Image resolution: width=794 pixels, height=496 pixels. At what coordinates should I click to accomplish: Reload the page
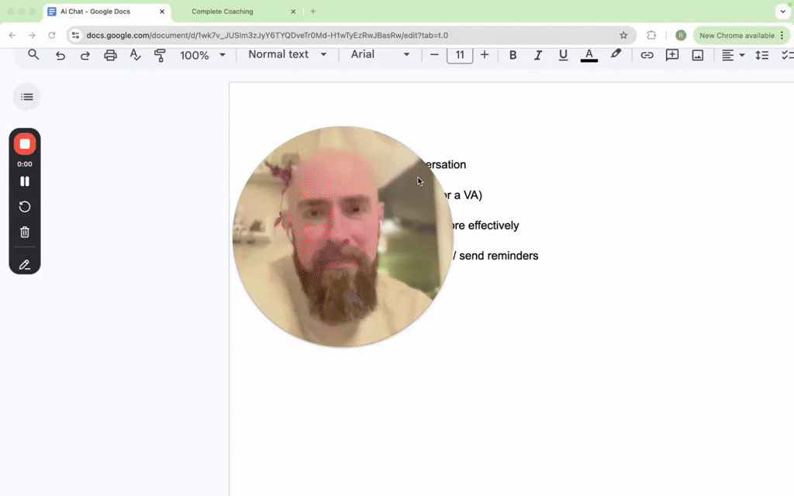(x=52, y=36)
